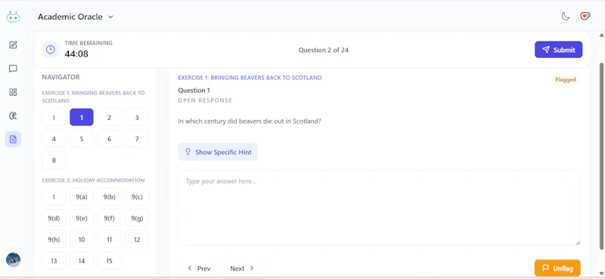Go to previous question with Prev
Viewport: 605px width, 279px height.
point(198,268)
